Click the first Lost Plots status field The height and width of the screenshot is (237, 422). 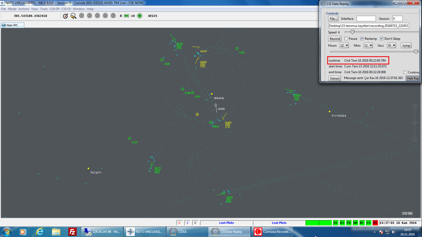click(x=226, y=223)
